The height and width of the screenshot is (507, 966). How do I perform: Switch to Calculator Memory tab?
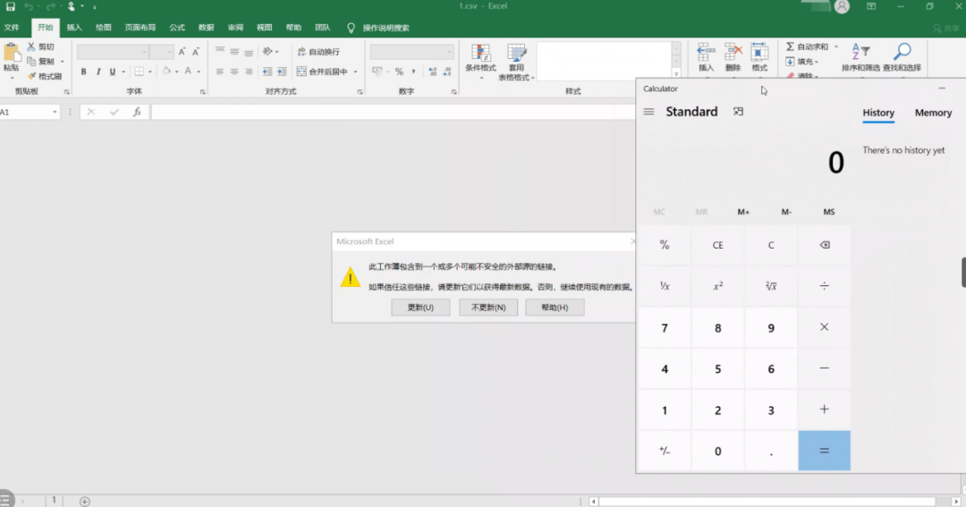933,113
